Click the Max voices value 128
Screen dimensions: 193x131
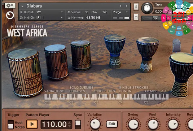point(105,12)
